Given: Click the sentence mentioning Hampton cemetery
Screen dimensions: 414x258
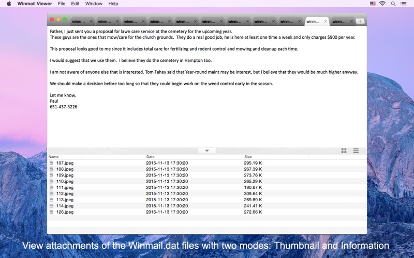Looking at the screenshot, I should point(165,60).
